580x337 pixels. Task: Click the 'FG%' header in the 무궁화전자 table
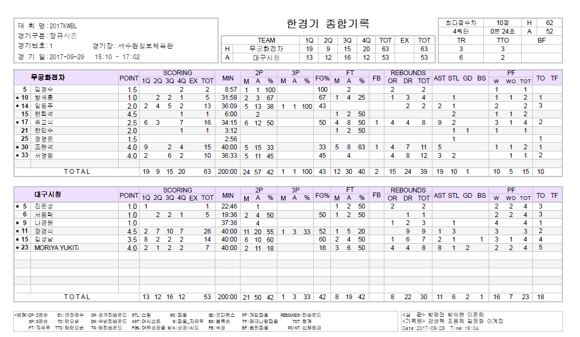322,78
